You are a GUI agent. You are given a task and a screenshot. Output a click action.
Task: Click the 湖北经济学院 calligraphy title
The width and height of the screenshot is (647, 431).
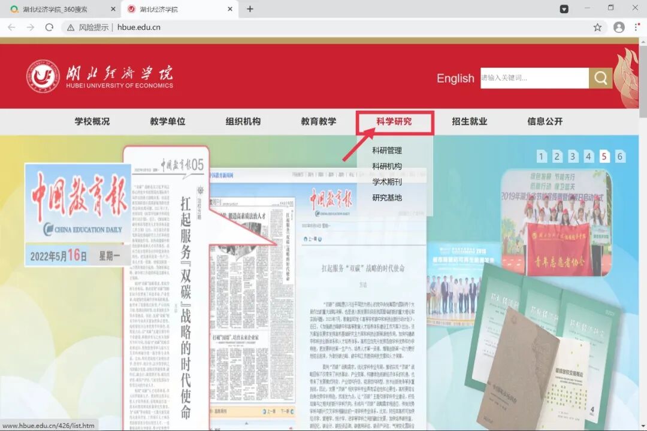pyautogui.click(x=120, y=73)
